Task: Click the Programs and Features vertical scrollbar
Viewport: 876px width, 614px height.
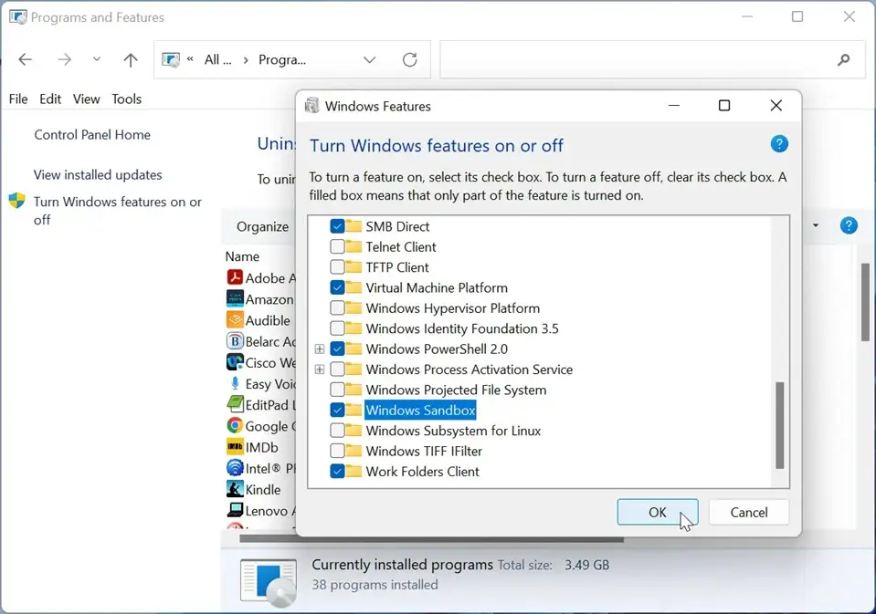Action: (865, 303)
